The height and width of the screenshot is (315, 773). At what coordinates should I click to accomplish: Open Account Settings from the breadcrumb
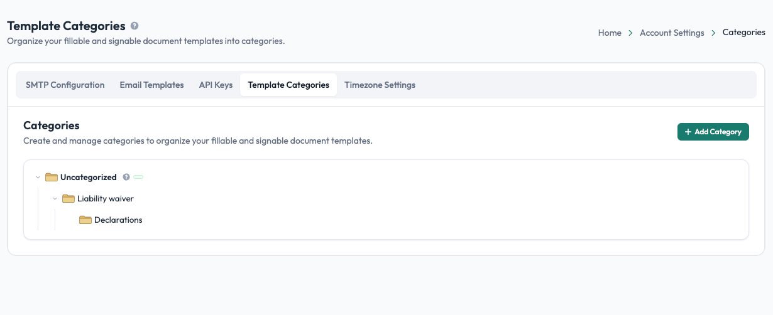tap(672, 33)
